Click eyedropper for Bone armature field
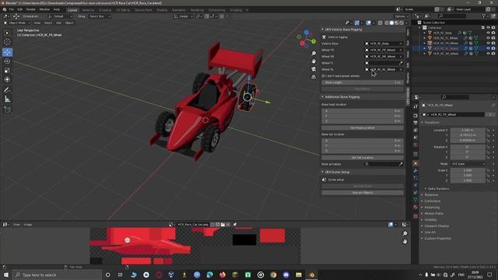The image size is (498, 280). point(401,164)
